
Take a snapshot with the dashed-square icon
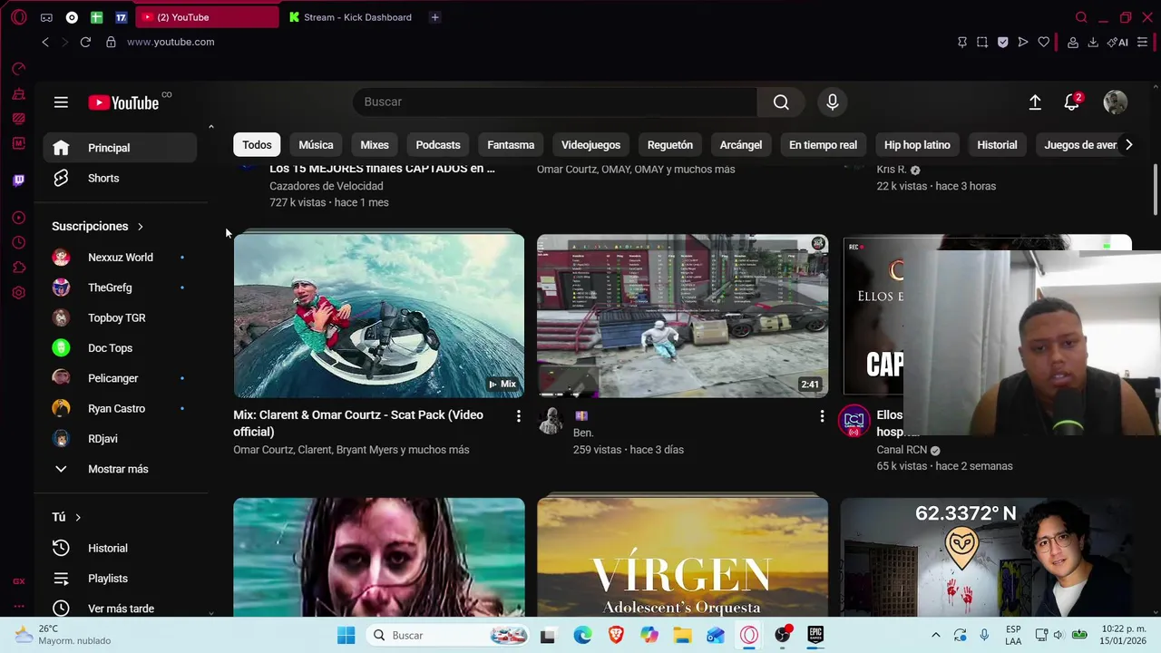pyautogui.click(x=982, y=42)
